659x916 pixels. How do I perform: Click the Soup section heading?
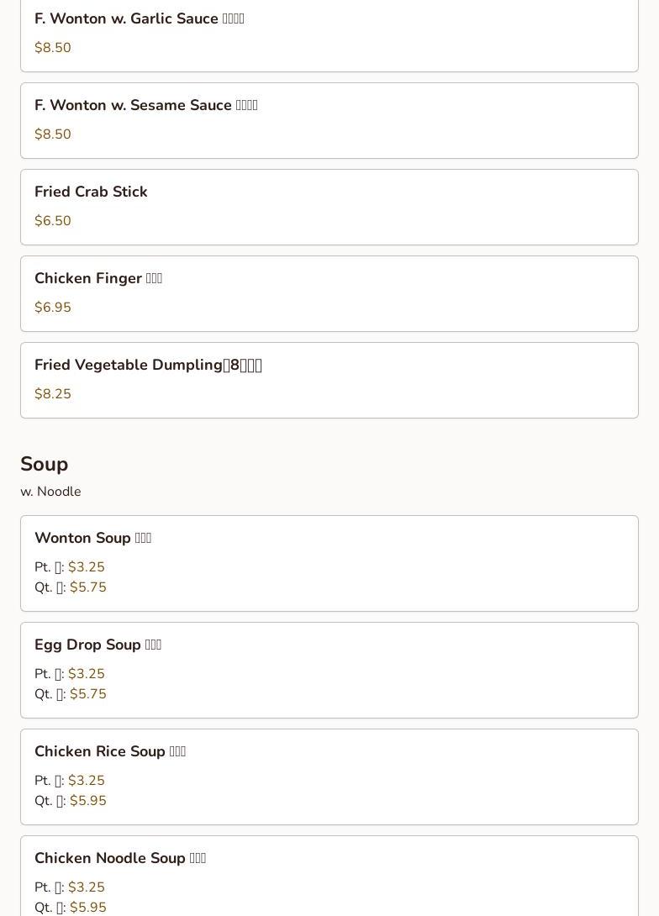44,464
